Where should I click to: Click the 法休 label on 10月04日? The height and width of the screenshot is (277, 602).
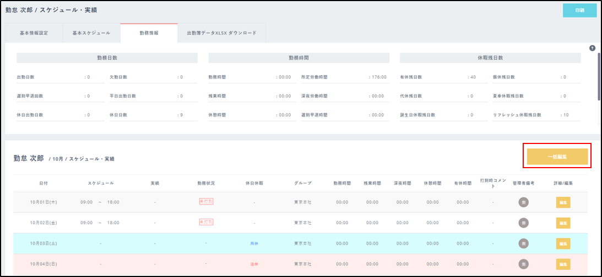[x=254, y=264]
